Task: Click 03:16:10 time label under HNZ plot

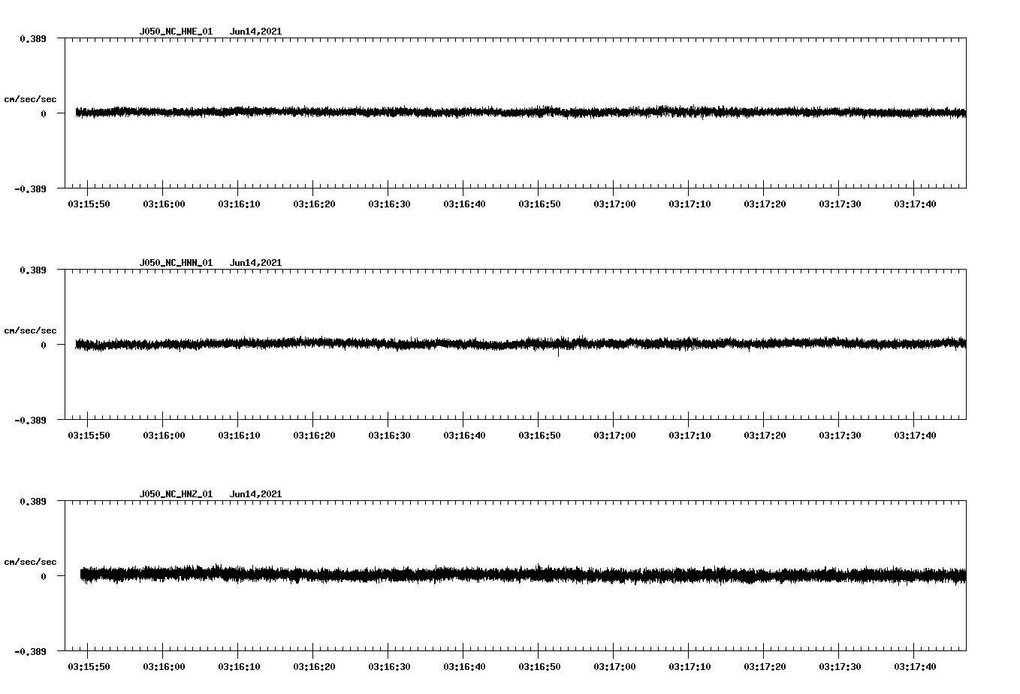Action: coord(239,666)
